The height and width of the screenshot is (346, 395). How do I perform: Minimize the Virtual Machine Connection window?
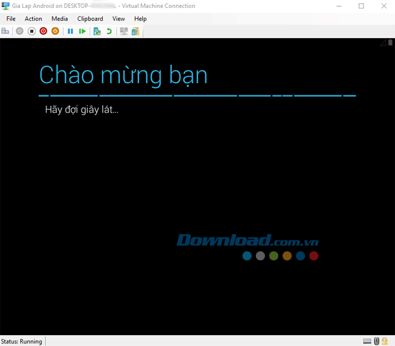[339, 6]
